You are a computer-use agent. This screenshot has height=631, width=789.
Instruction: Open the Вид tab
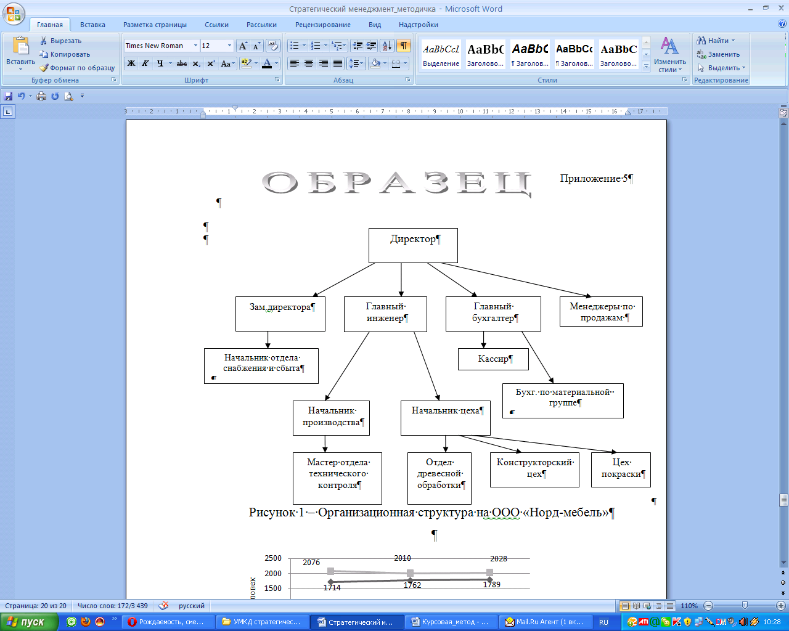(375, 25)
